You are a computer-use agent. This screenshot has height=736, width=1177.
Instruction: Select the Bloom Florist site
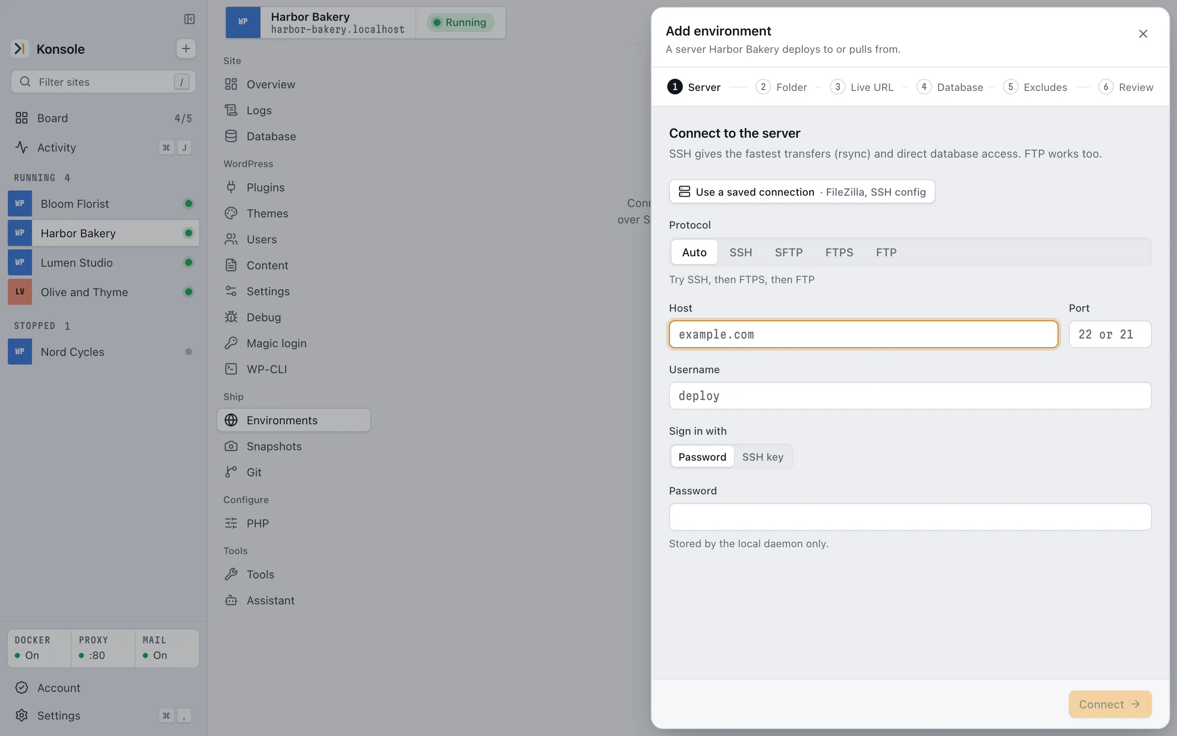pyautogui.click(x=103, y=203)
